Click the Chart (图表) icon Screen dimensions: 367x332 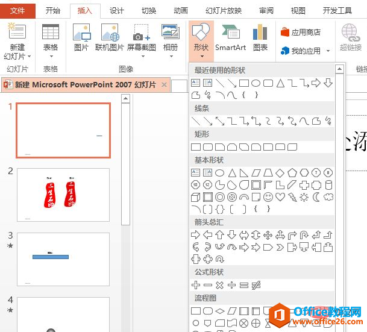(x=260, y=32)
